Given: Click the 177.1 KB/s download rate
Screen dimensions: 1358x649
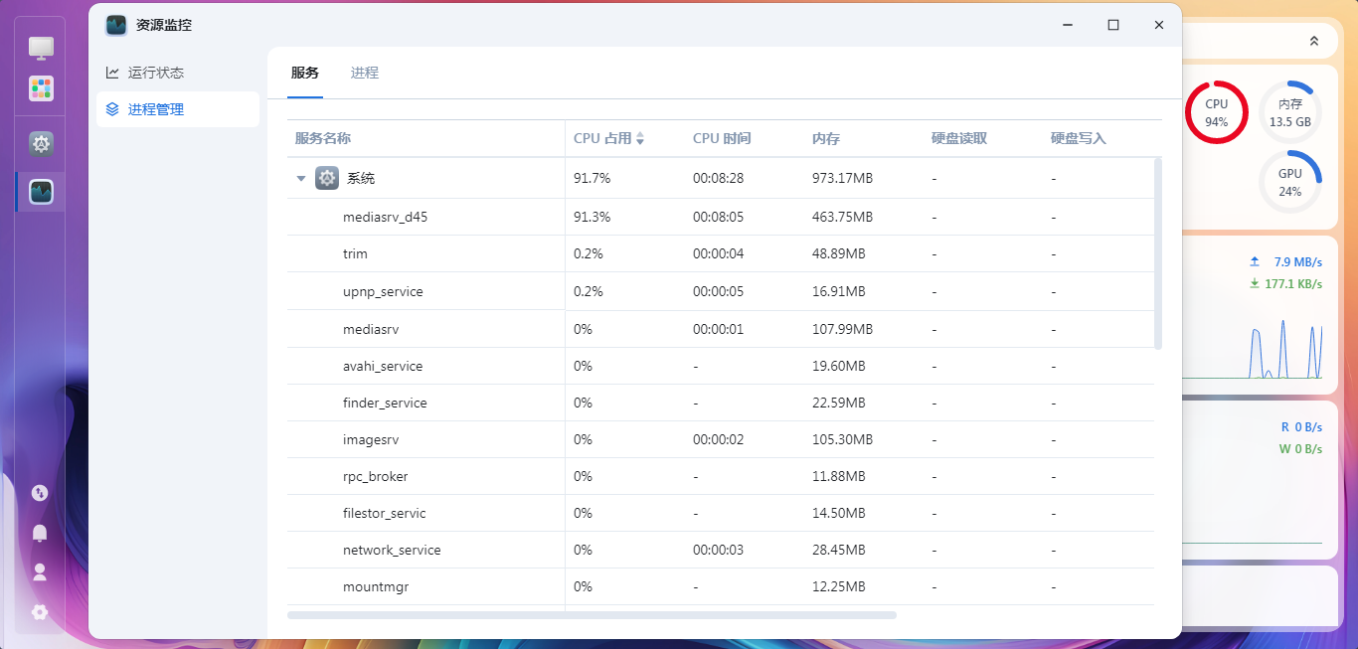Looking at the screenshot, I should click(x=1293, y=284).
